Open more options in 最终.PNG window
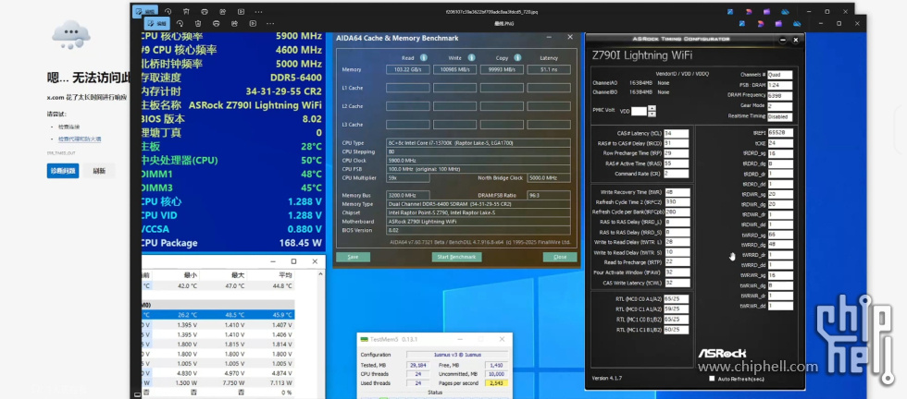 (270, 24)
